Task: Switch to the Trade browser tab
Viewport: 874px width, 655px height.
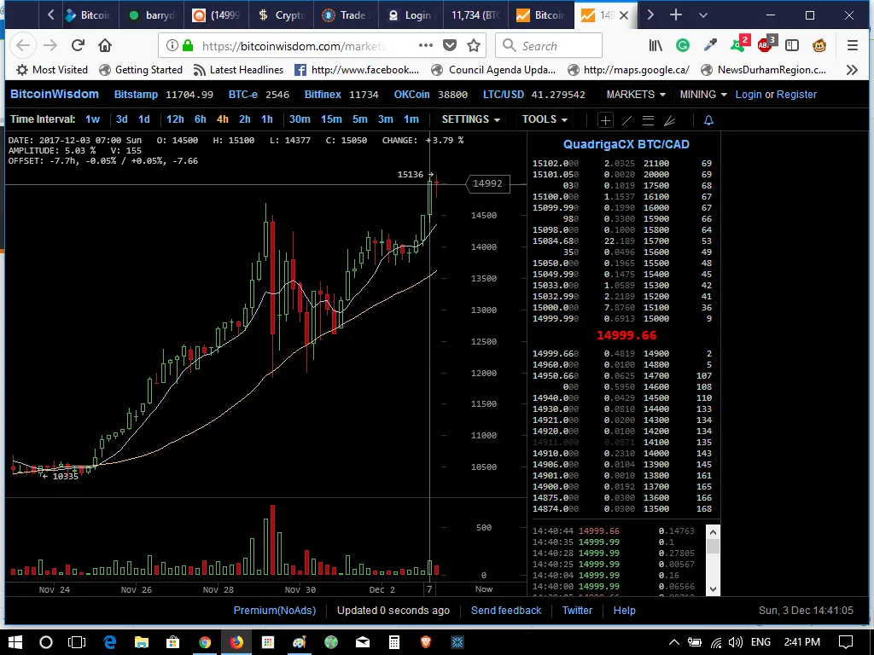Action: (x=346, y=15)
